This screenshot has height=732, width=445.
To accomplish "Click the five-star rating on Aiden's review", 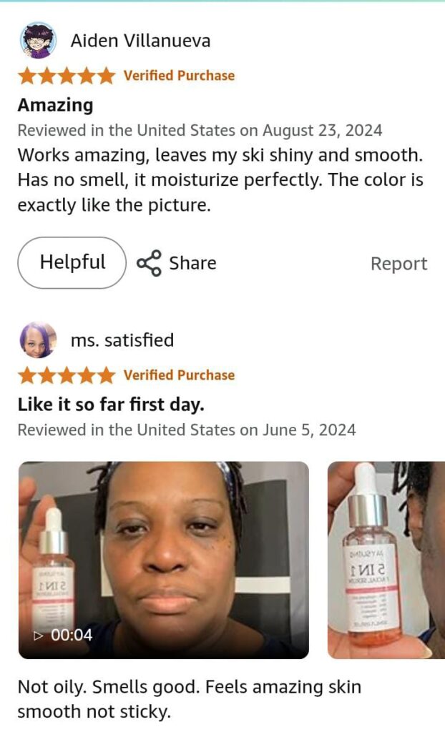I will [67, 76].
